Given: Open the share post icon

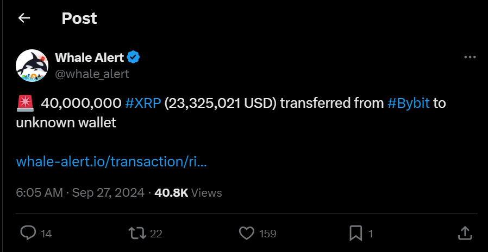Looking at the screenshot, I should click(x=465, y=233).
